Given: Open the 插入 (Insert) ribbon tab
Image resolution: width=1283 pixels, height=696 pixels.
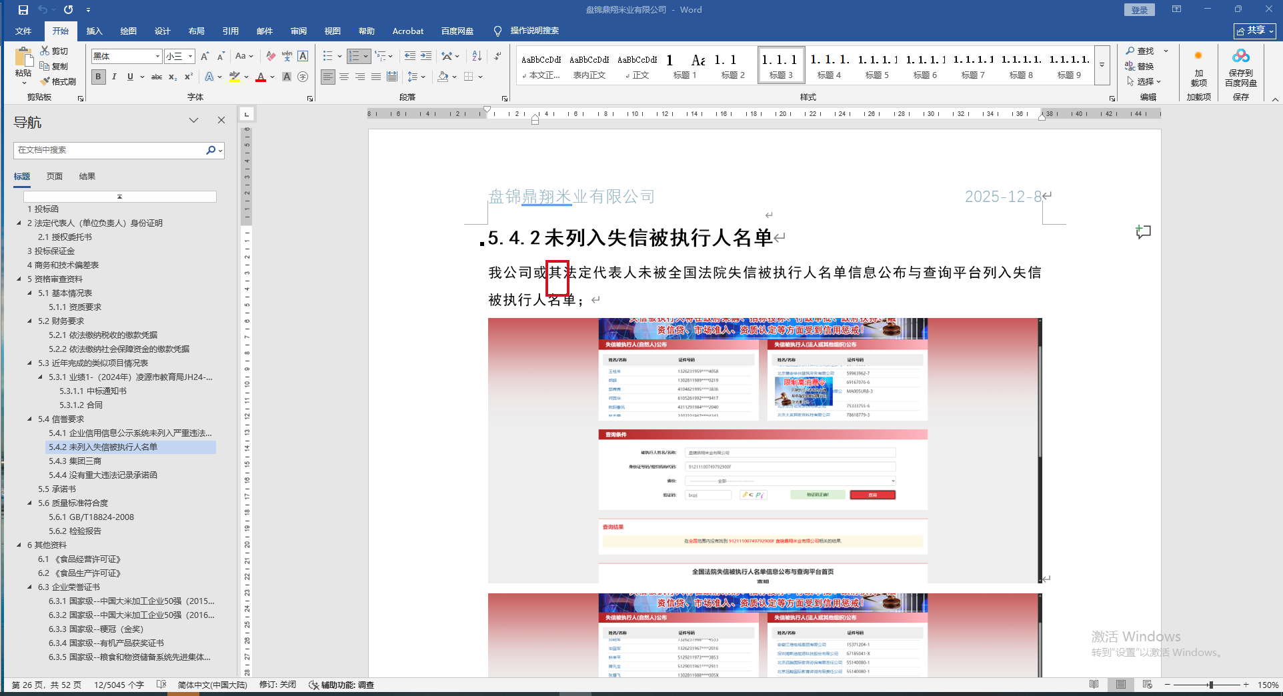Looking at the screenshot, I should click(x=94, y=31).
